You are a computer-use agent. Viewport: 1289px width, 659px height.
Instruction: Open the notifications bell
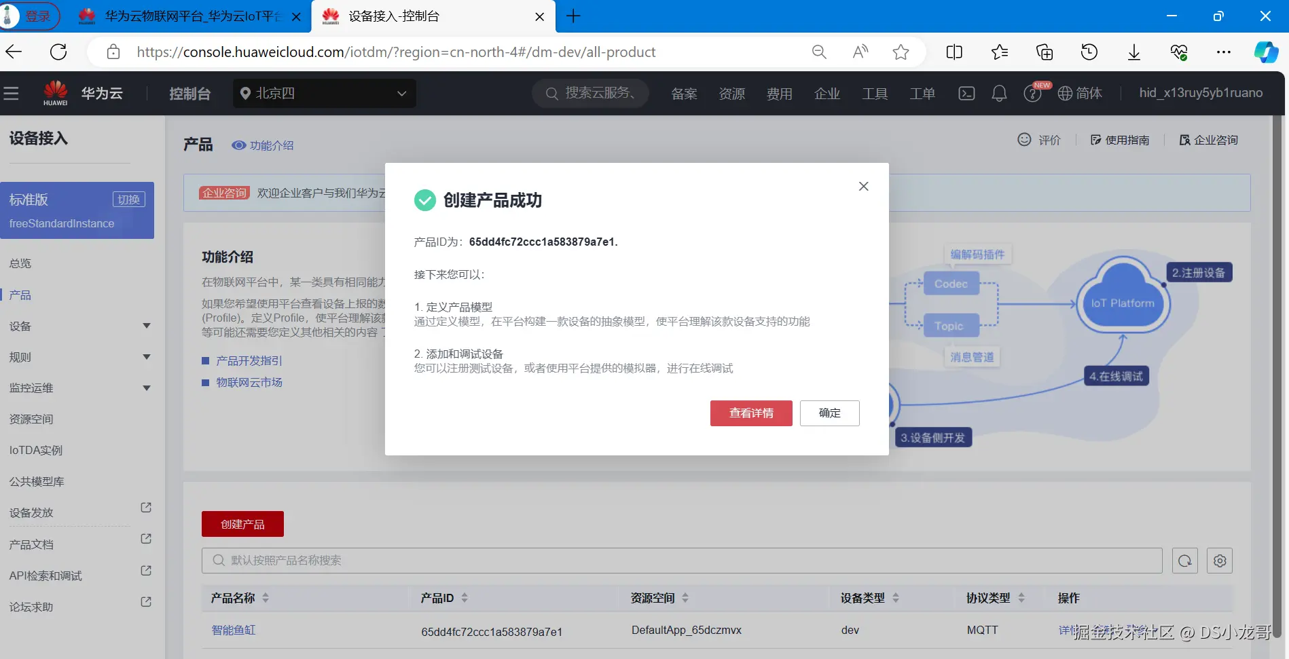999,93
